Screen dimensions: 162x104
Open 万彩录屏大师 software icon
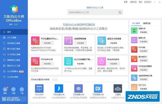(98, 88)
